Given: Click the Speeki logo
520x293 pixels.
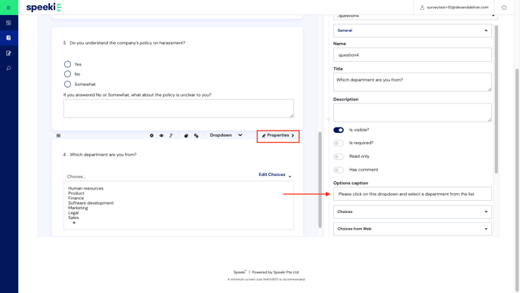Looking at the screenshot, I should (x=43, y=8).
